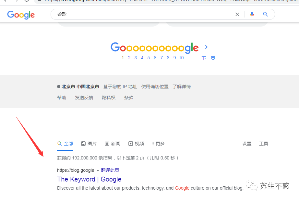Switch to the 视频 videos tab
Viewport: 299px width, 199px height.
tap(136, 144)
